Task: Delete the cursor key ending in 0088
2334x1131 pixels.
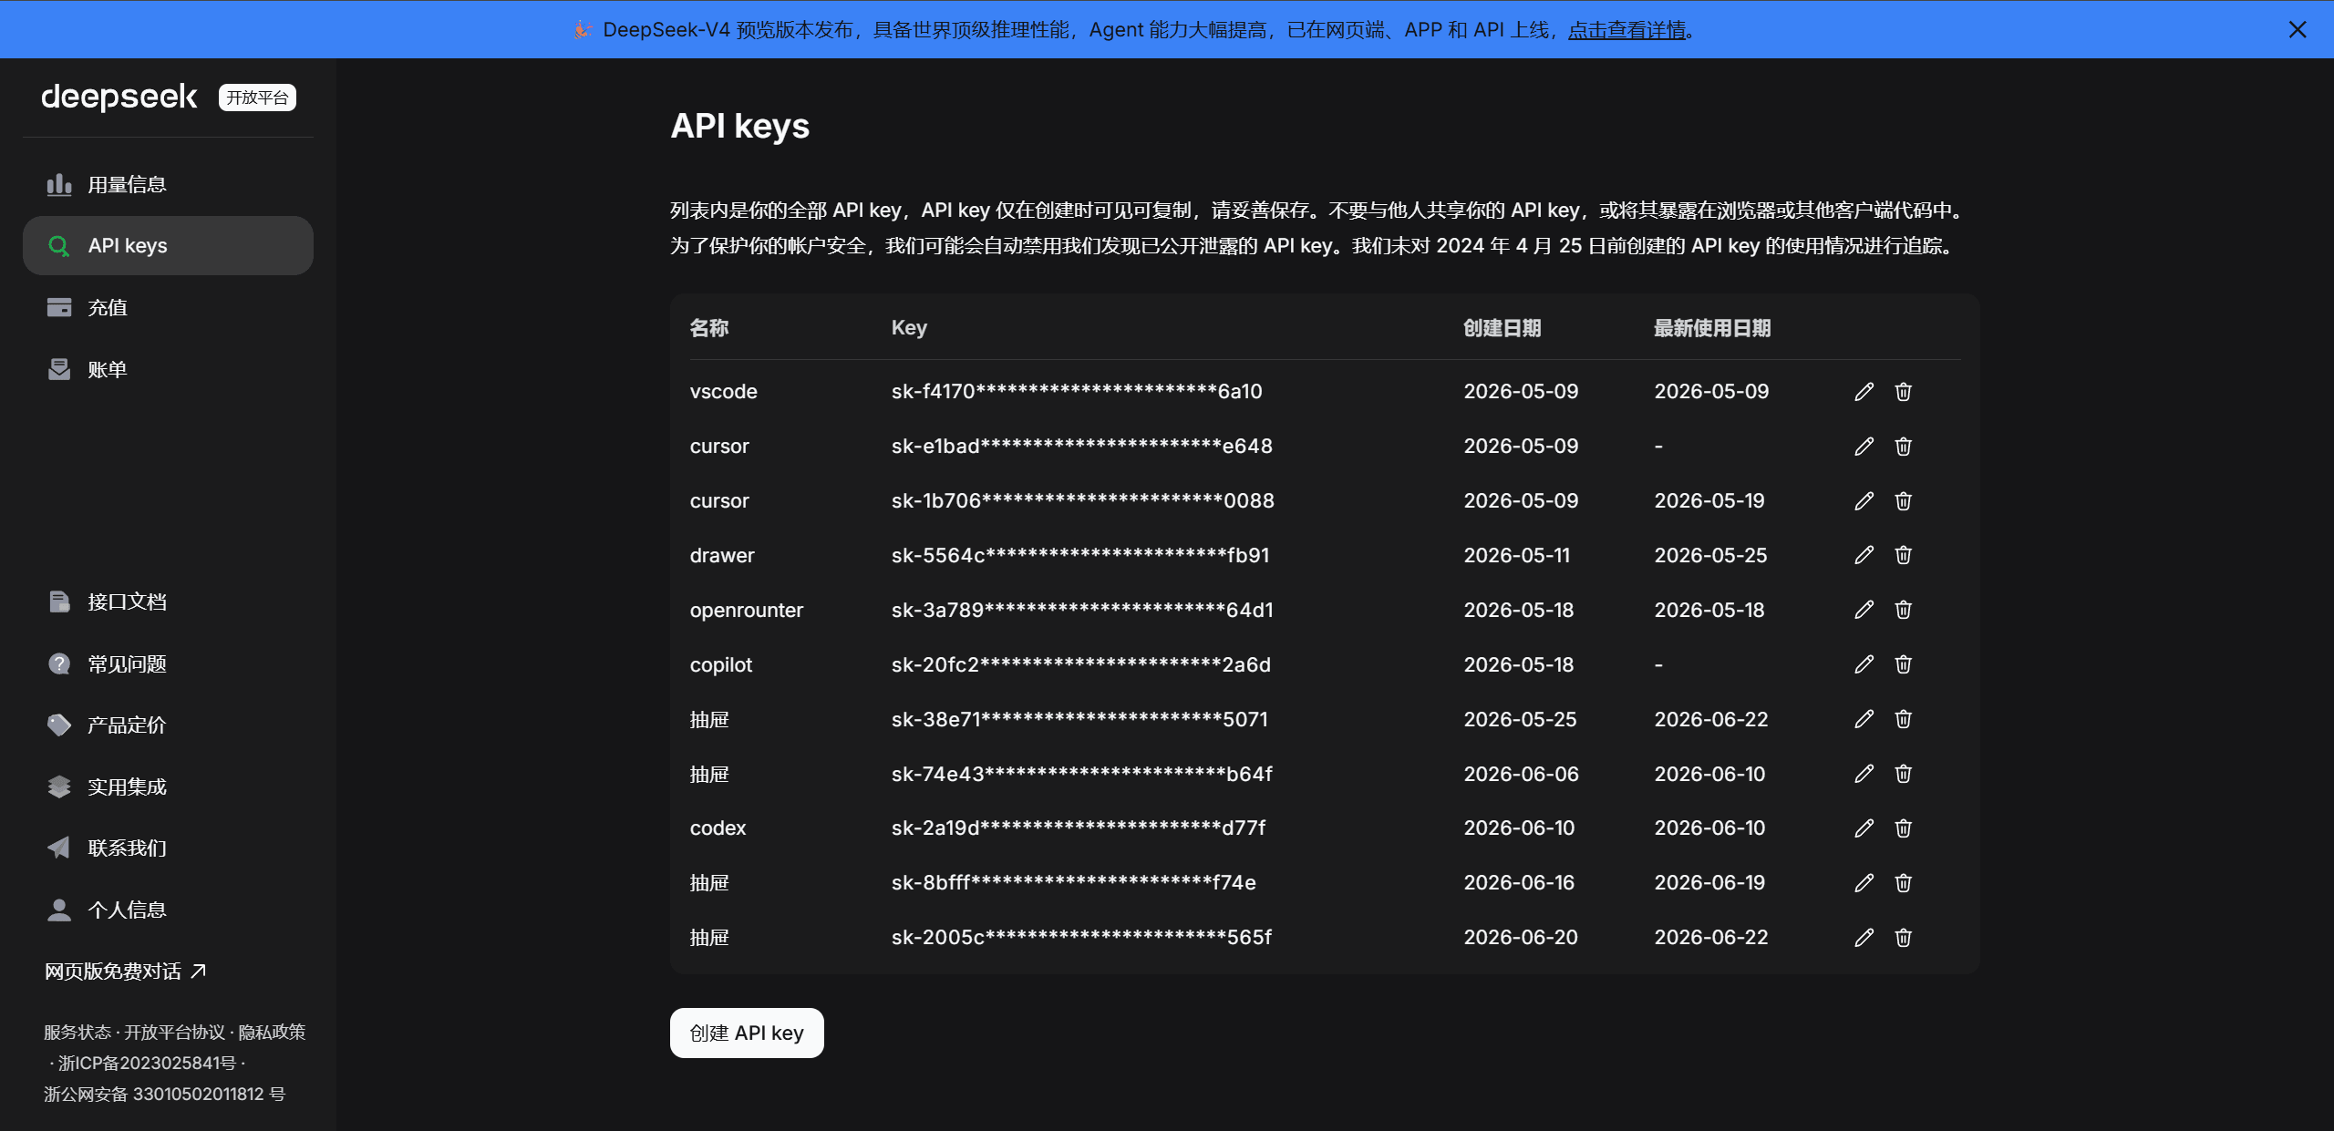Action: pos(1903,501)
